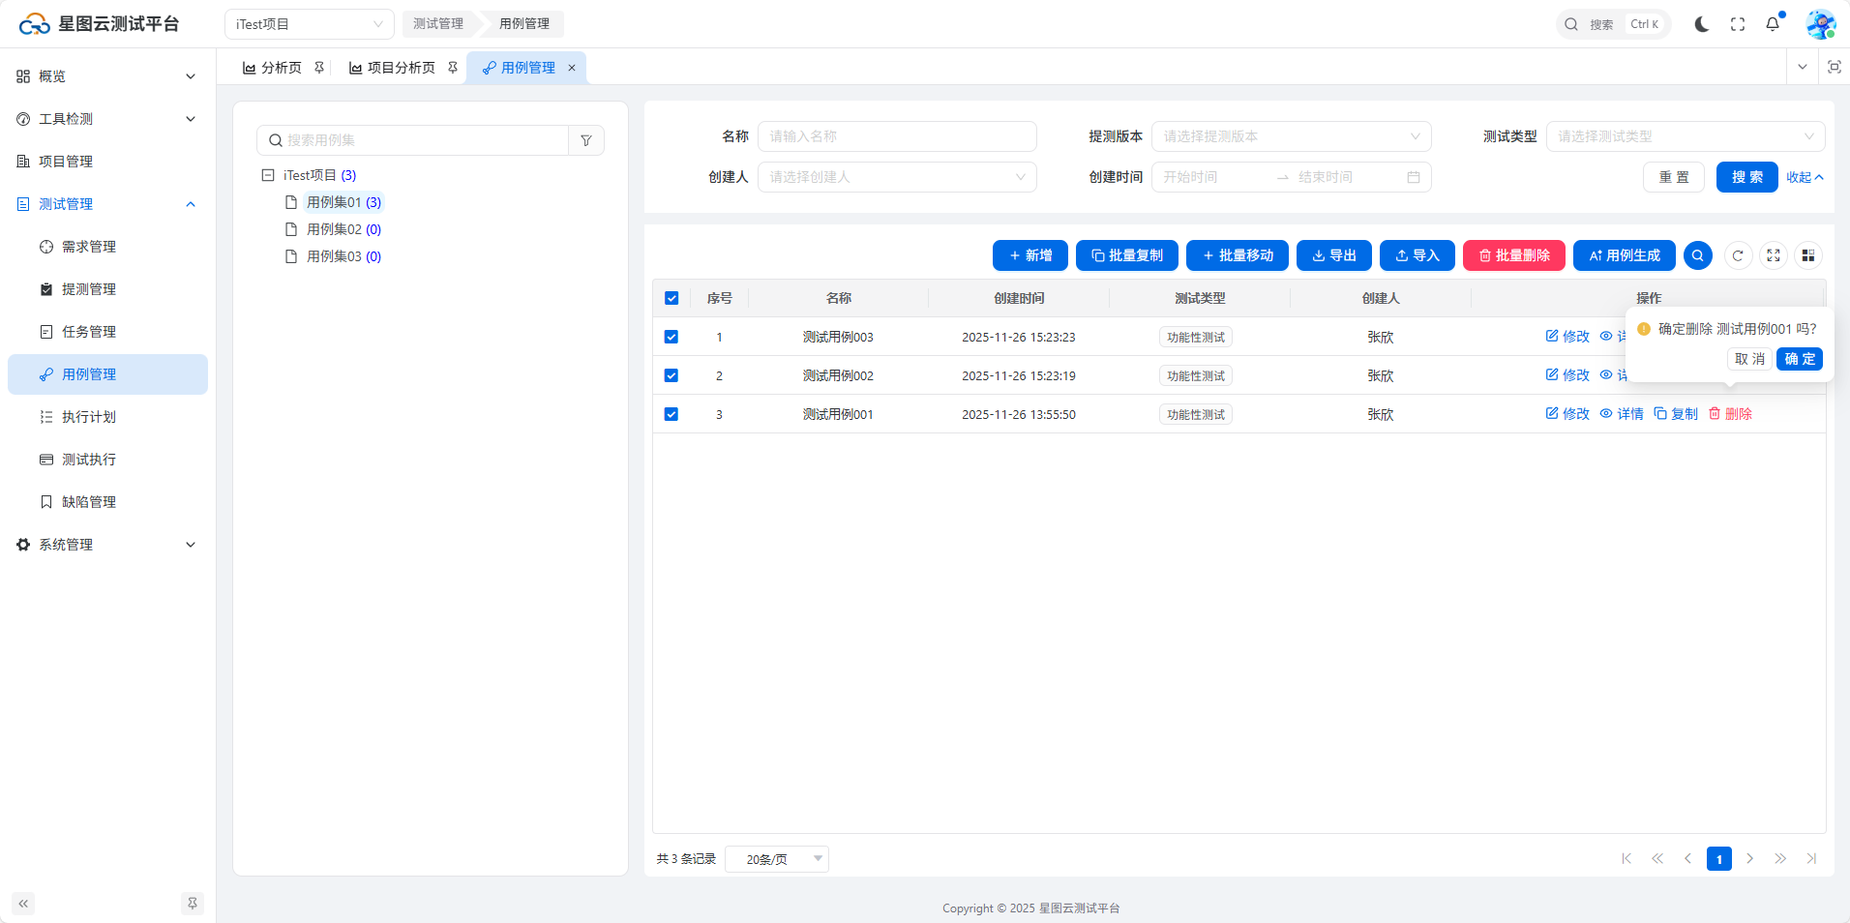Open column settings grid icon
The height and width of the screenshot is (923, 1850).
coord(1807,255)
